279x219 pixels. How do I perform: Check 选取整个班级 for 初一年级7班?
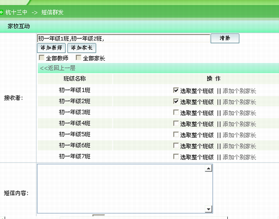point(176,156)
